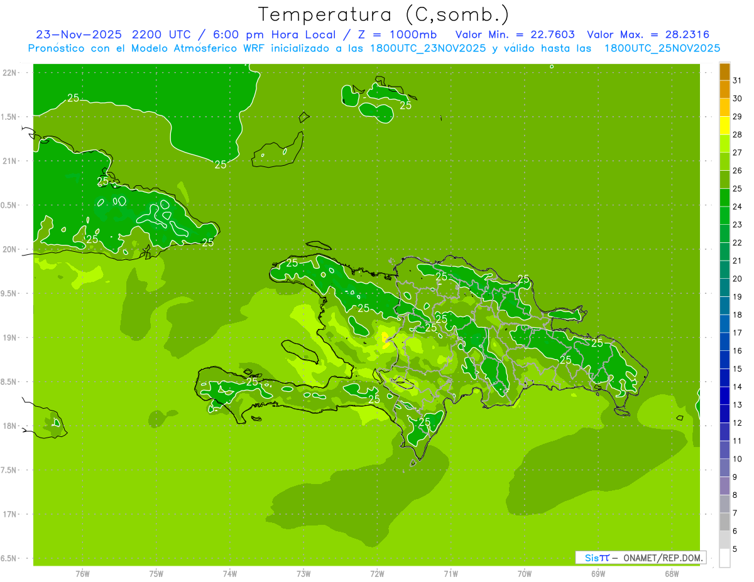Click legend value '26' label

click(x=737, y=171)
